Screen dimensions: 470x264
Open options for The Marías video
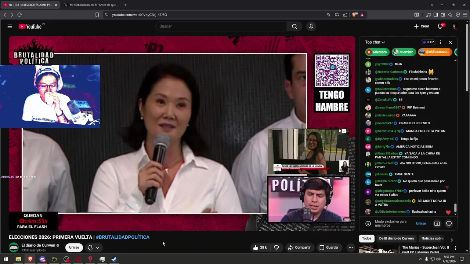pyautogui.click(x=455, y=248)
